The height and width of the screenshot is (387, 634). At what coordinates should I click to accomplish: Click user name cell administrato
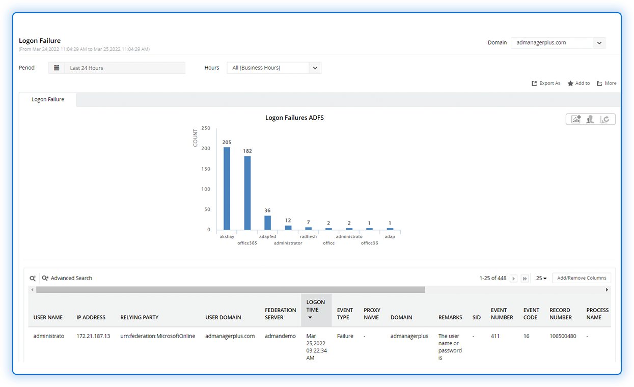(49, 336)
